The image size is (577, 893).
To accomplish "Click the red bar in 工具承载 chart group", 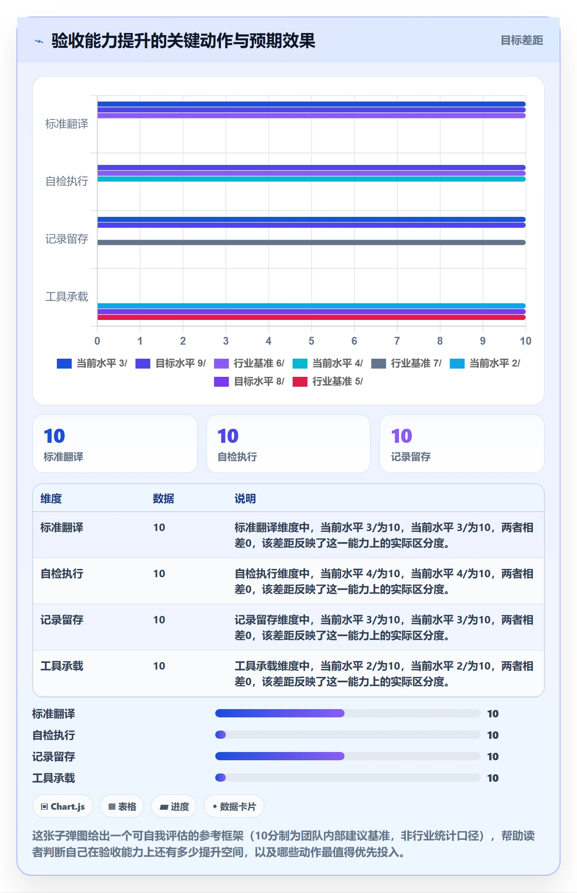I will pos(312,317).
